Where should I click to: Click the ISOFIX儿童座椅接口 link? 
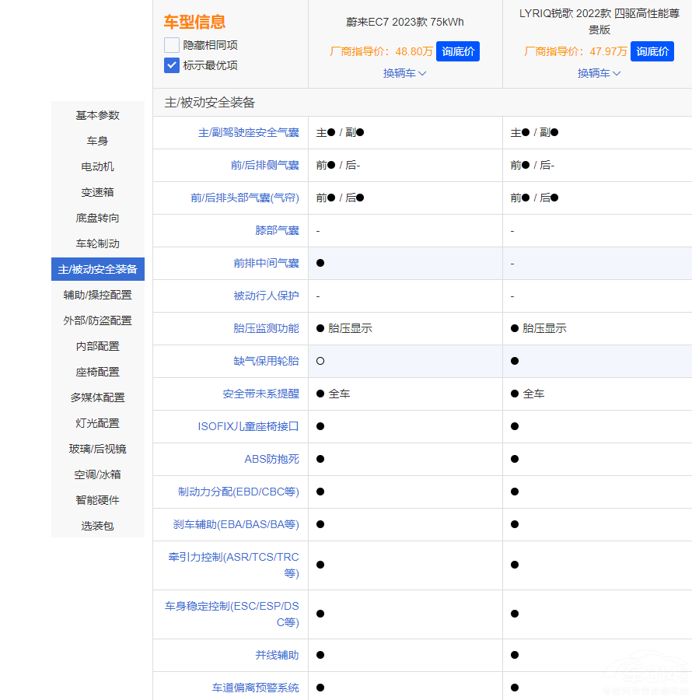[x=248, y=426]
